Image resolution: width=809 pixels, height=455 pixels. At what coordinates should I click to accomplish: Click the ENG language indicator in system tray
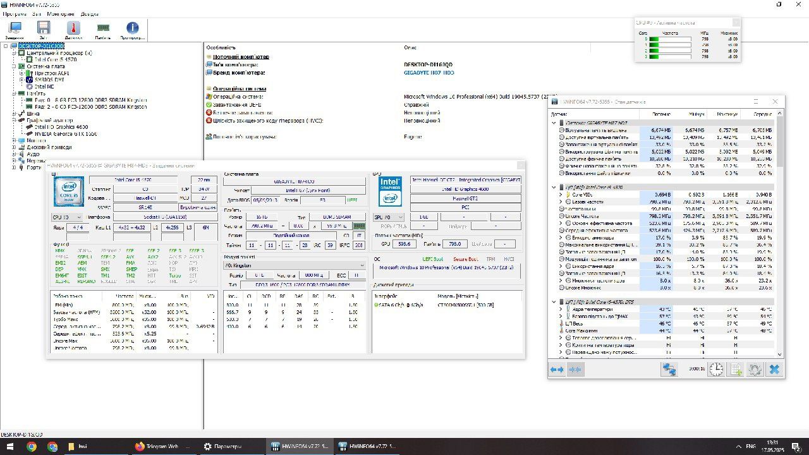click(x=751, y=446)
